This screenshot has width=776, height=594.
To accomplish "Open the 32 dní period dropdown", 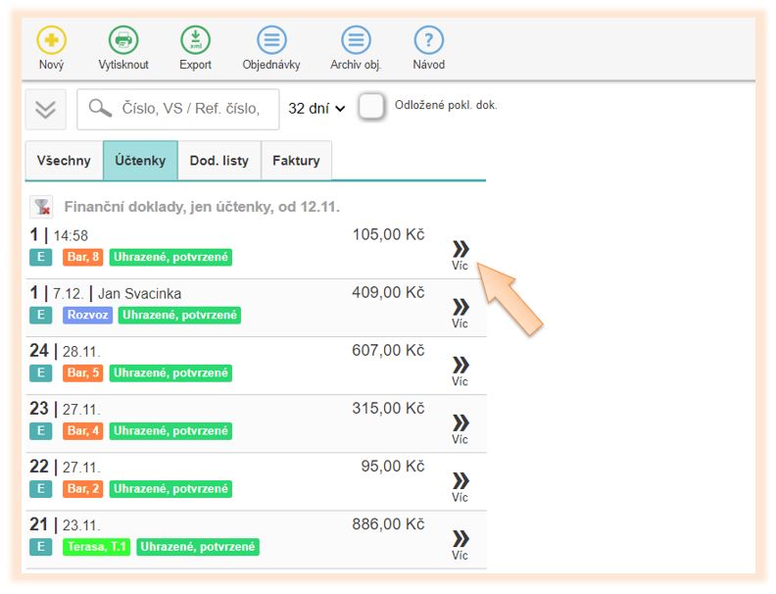I will click(x=316, y=109).
